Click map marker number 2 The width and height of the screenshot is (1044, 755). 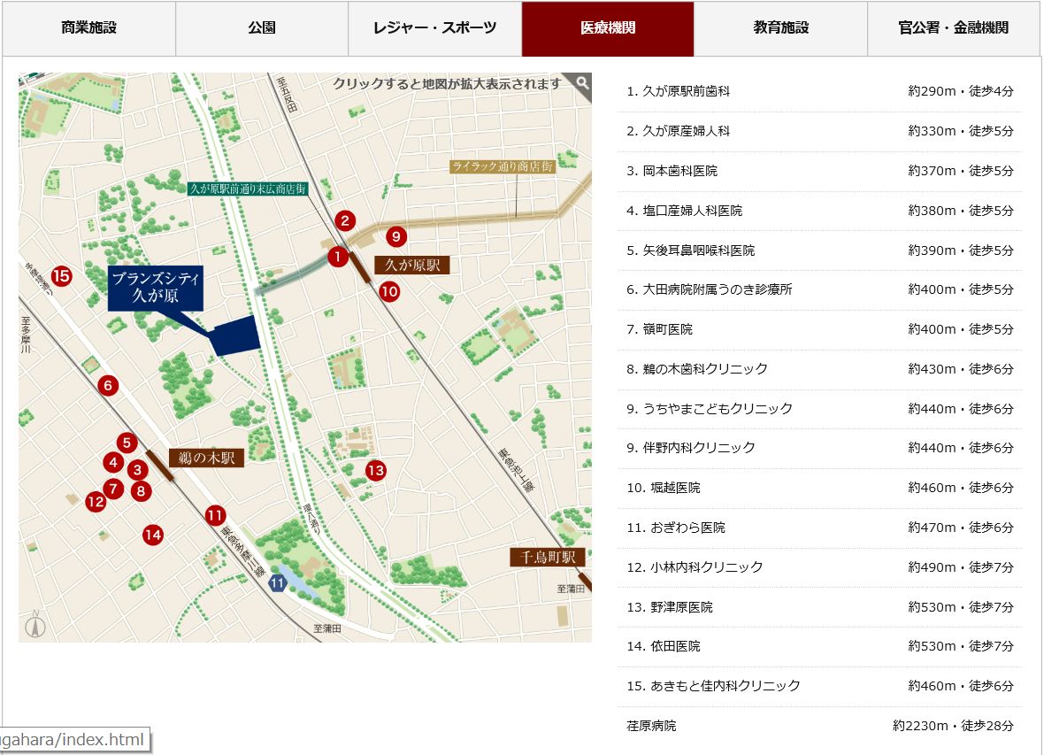345,221
